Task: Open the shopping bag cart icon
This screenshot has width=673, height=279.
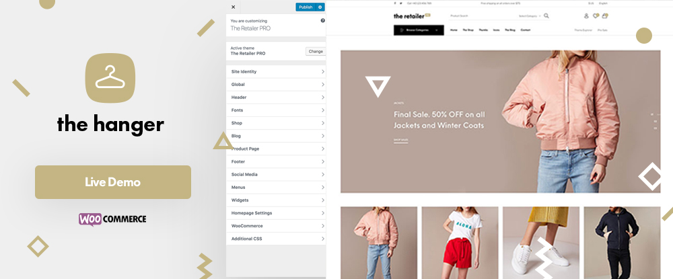Action: 605,16
